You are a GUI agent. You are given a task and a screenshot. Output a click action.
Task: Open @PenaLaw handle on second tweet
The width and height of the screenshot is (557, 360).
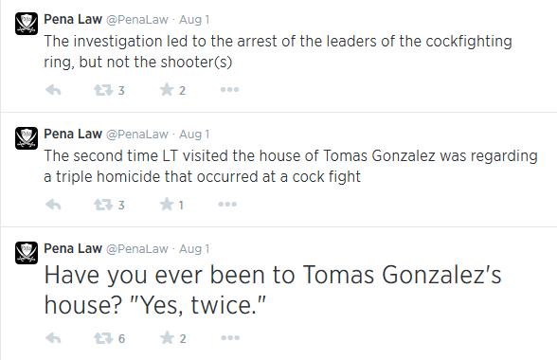point(137,134)
